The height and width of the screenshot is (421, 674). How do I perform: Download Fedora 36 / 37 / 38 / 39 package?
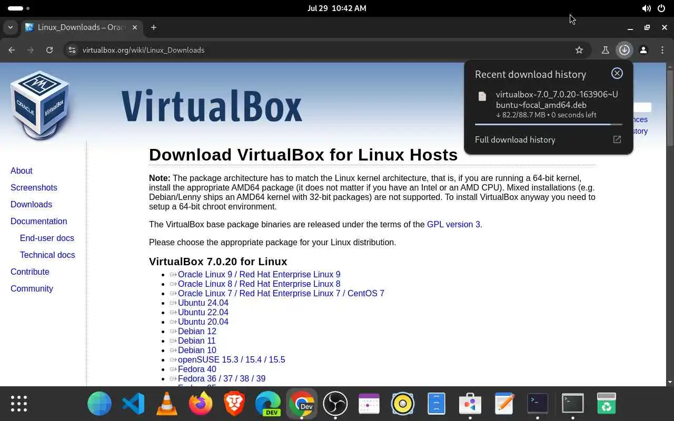point(222,378)
